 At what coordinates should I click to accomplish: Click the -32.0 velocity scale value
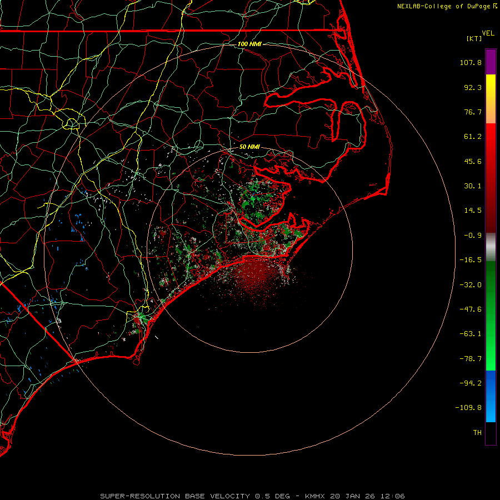(x=471, y=285)
